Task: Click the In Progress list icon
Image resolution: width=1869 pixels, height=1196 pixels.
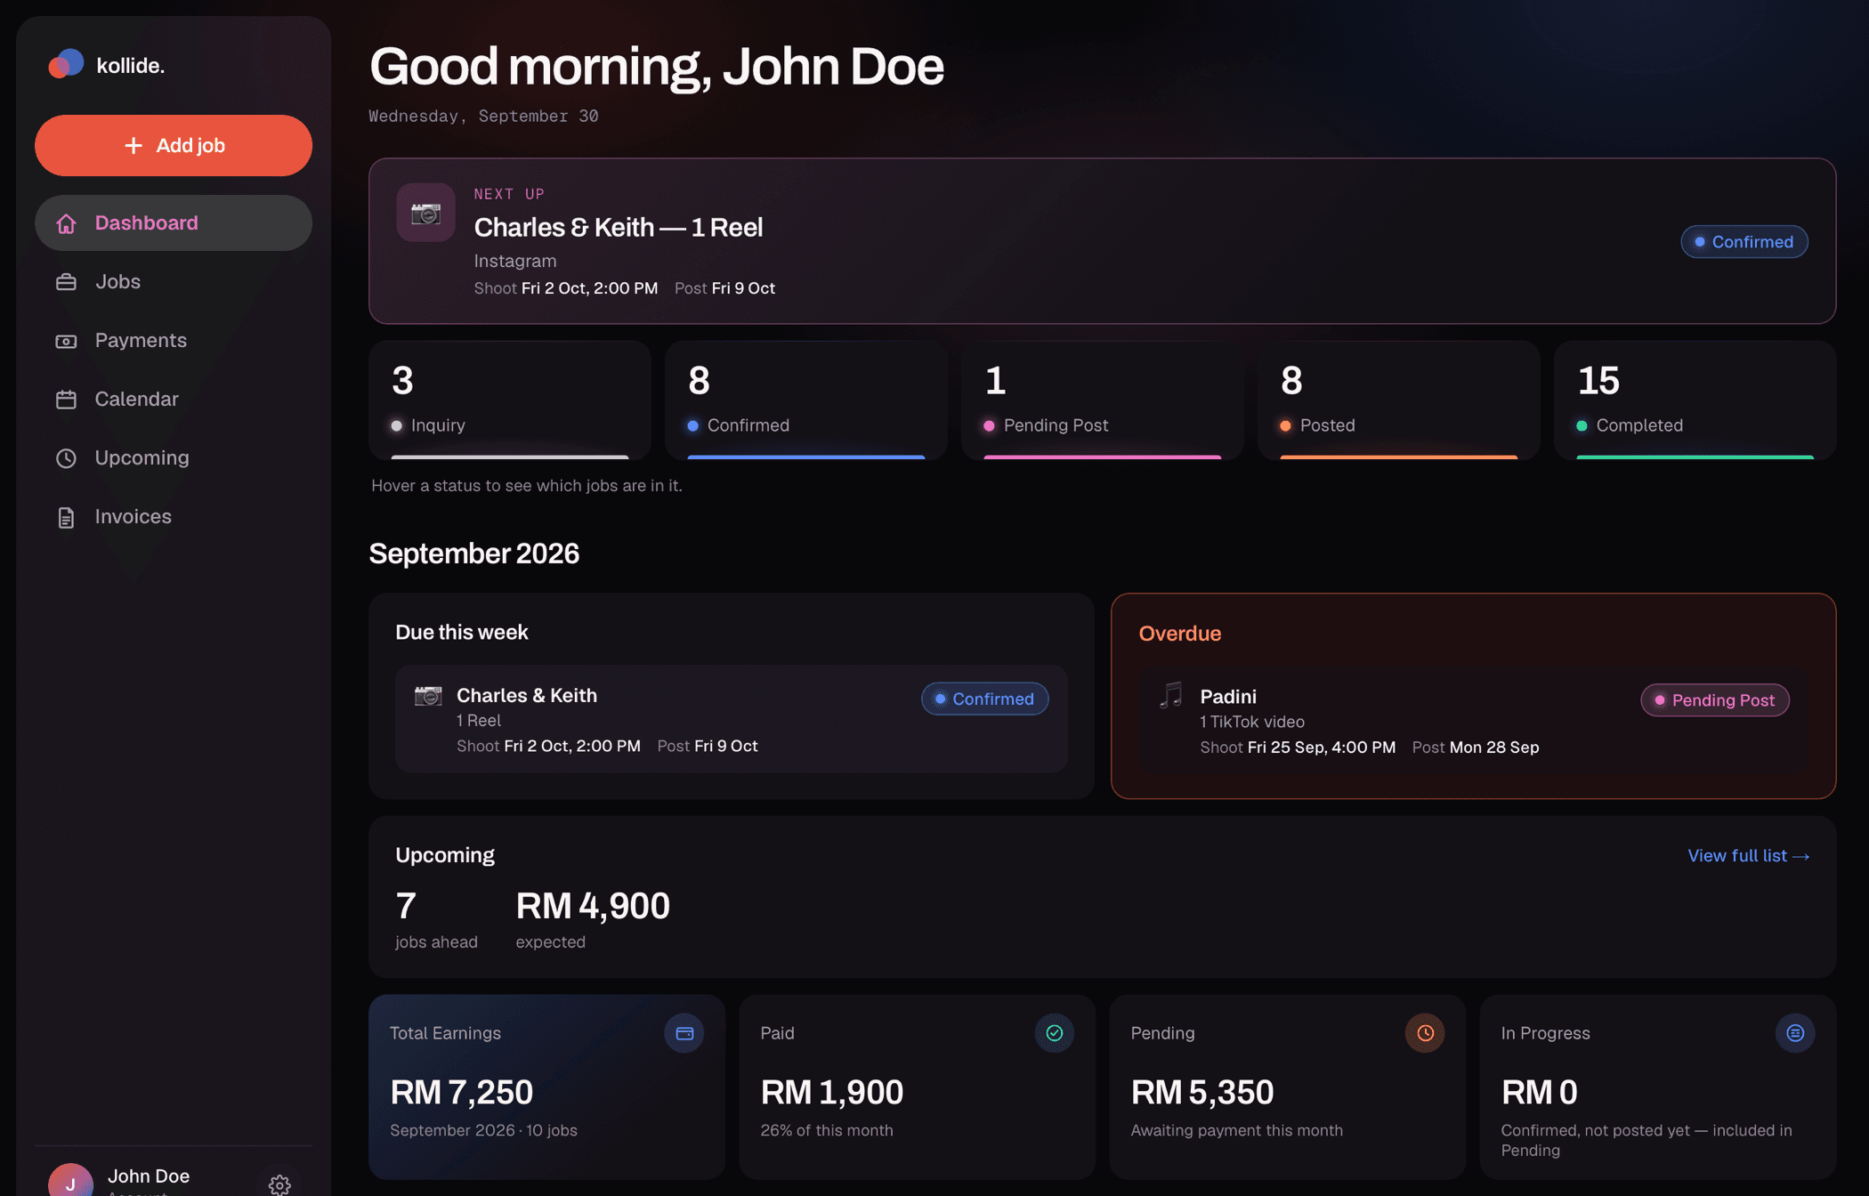Action: click(1795, 1033)
